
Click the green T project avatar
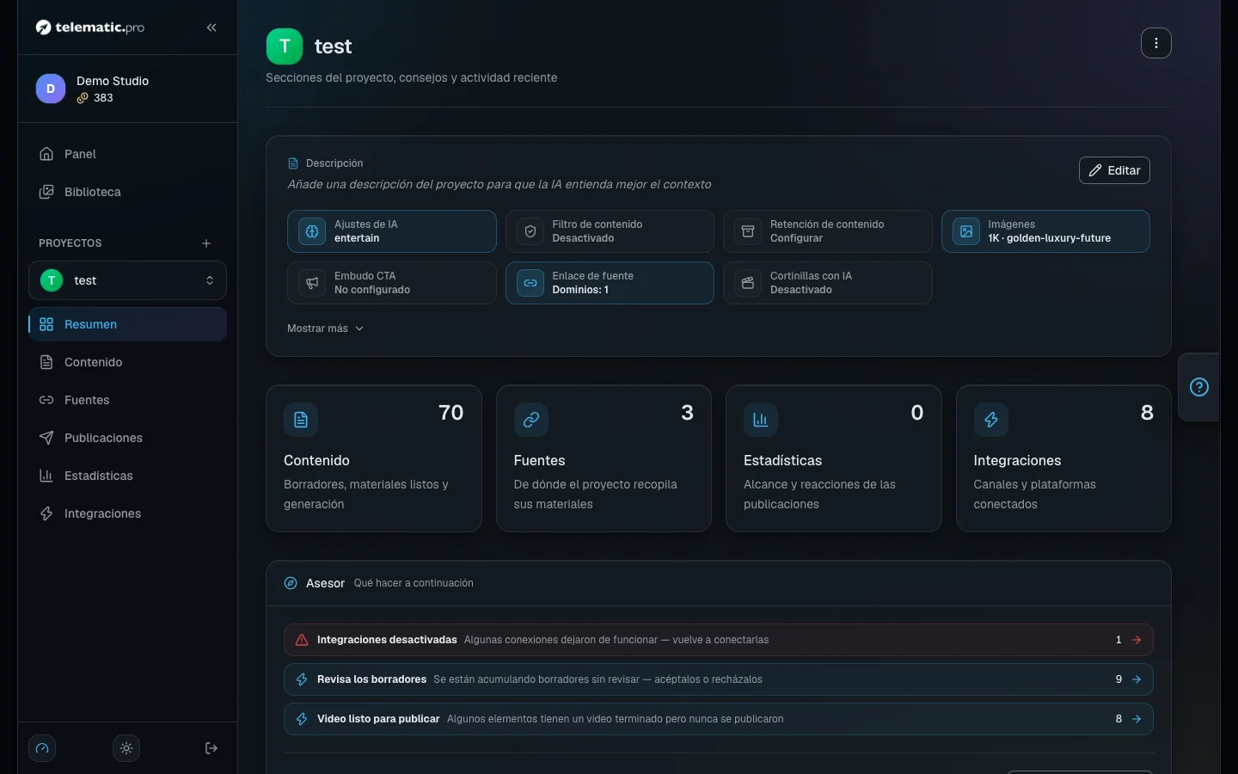285,46
